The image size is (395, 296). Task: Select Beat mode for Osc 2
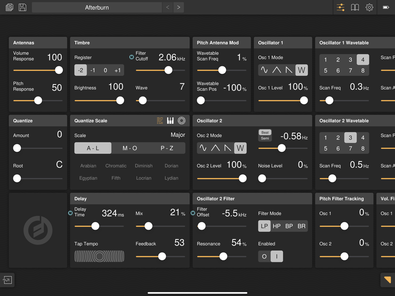pyautogui.click(x=265, y=132)
